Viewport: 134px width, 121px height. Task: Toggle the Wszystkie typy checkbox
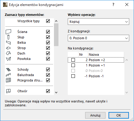tap(48, 21)
